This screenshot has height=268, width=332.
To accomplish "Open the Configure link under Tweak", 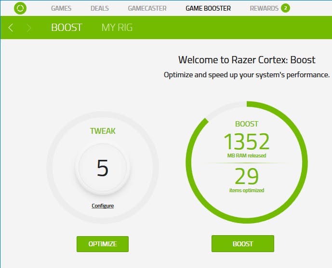I will [103, 206].
